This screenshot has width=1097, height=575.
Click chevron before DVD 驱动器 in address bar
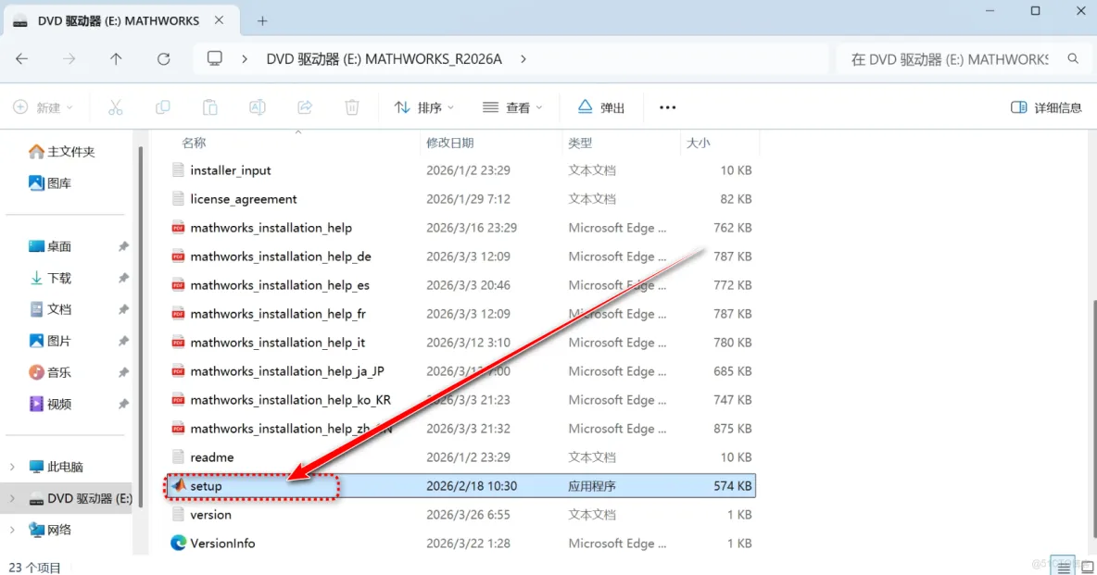coord(245,58)
